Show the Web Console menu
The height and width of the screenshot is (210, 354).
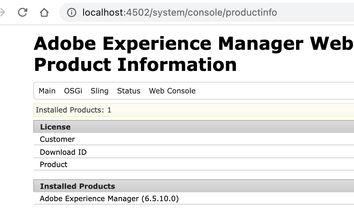pyautogui.click(x=172, y=91)
